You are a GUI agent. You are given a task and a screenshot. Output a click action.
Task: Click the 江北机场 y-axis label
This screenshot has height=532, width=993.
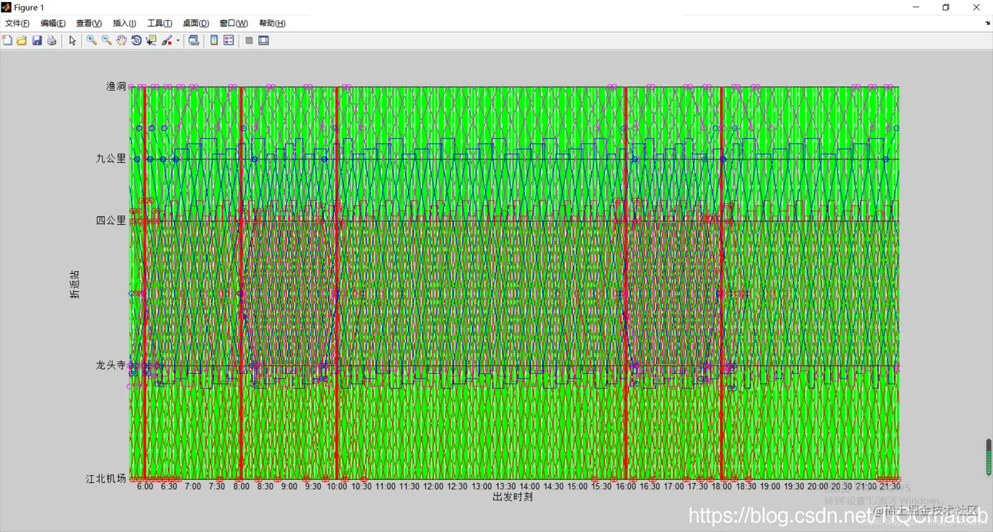pyautogui.click(x=106, y=478)
